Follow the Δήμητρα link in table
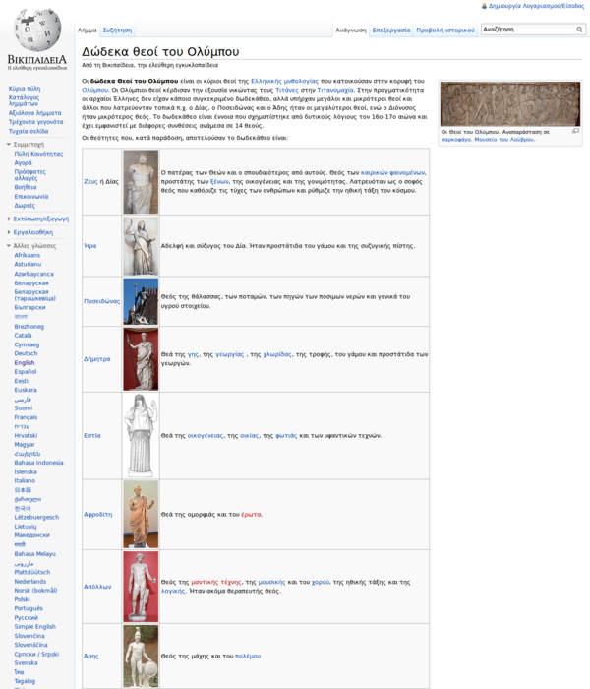Viewport: 590px width, 689px height. pos(97,359)
